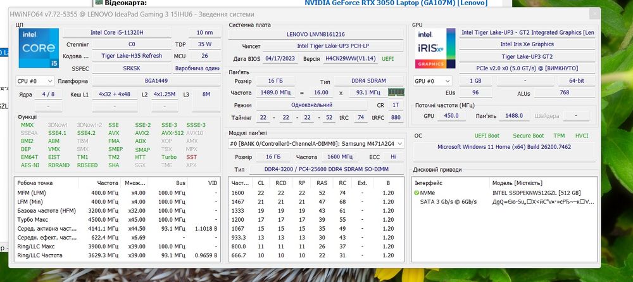633x282 pixels.
Task: Click the LENOVO LNVNB161216 motherboard field
Action: tap(316, 35)
